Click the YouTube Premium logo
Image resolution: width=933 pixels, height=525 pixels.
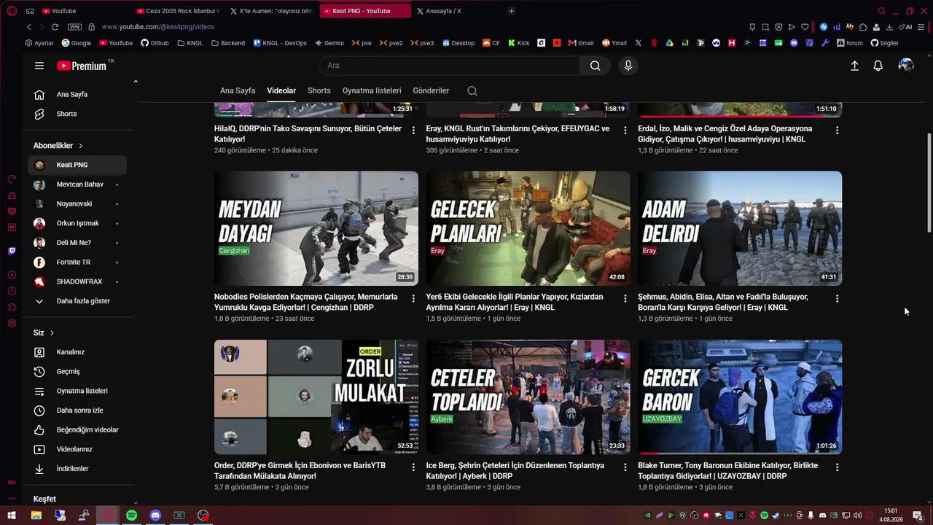click(x=82, y=66)
